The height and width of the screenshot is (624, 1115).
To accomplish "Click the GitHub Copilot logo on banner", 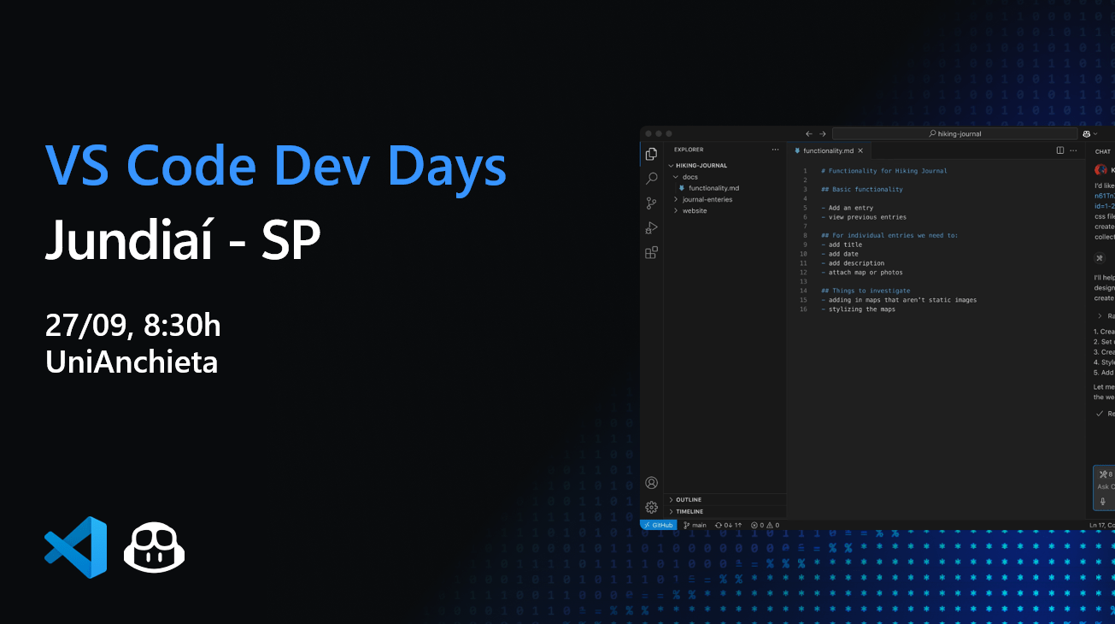I will tap(155, 547).
